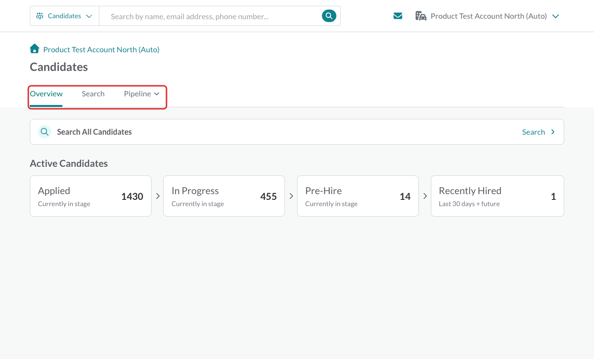
Task: Switch to the Search tab
Action: click(x=93, y=94)
